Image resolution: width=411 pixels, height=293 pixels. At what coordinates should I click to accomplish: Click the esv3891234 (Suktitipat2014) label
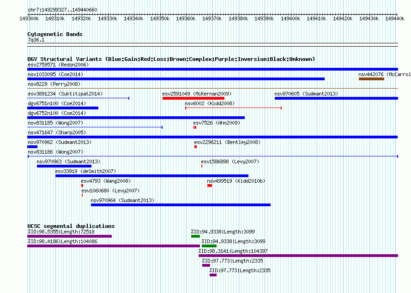coord(65,94)
